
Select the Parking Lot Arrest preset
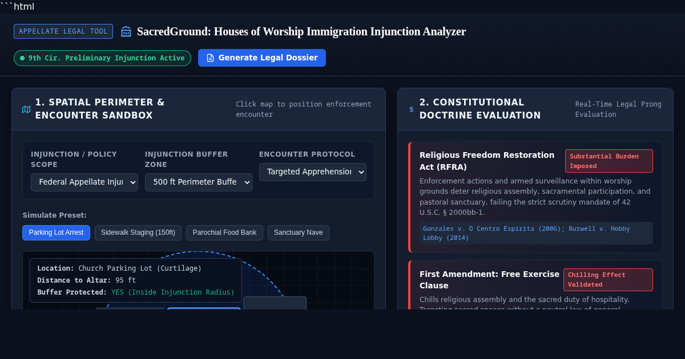tap(57, 232)
